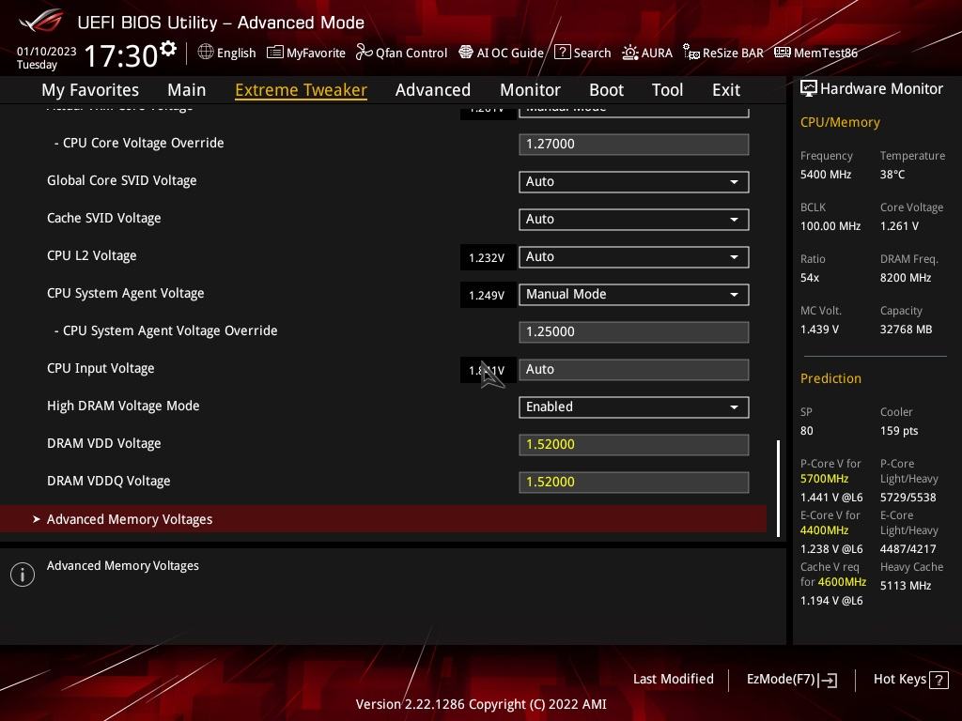The image size is (962, 721).
Task: Click the CPU System Agent Voltage Override field
Action: (x=634, y=332)
